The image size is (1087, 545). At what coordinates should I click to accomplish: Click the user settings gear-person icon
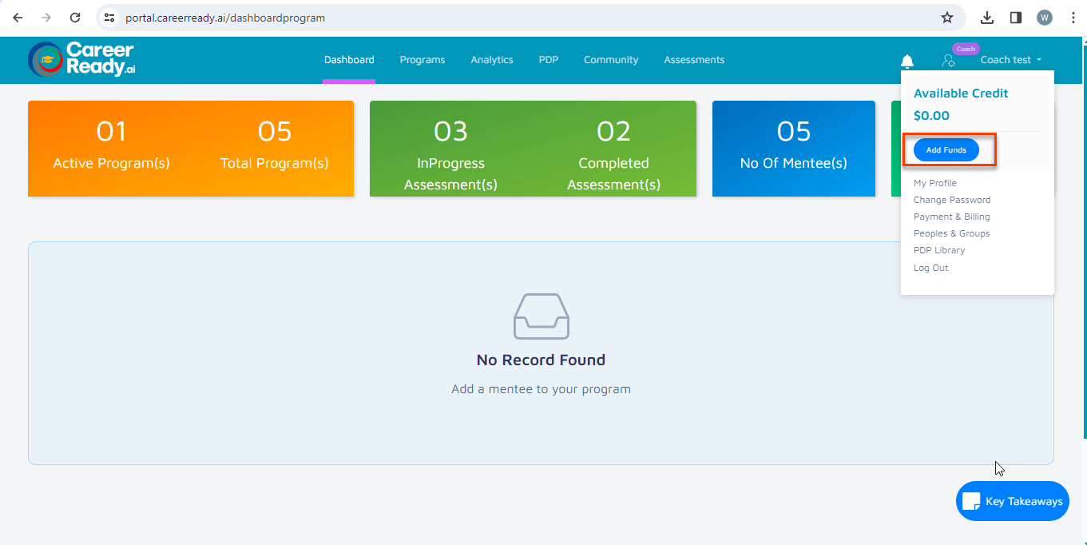pos(948,60)
